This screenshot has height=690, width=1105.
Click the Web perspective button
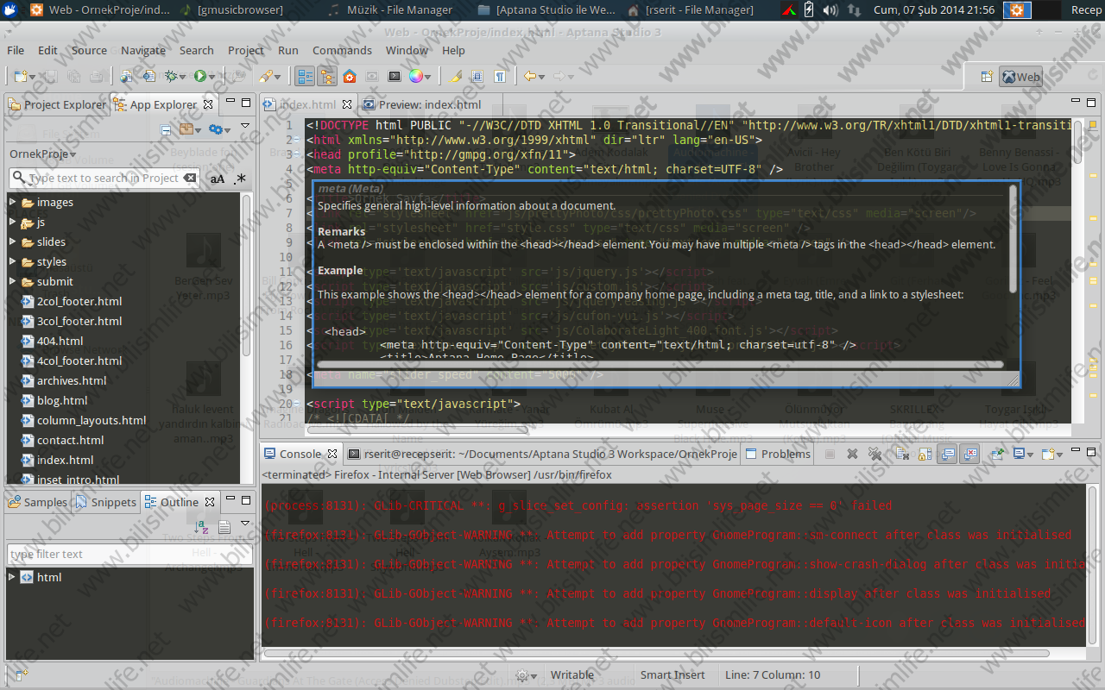click(x=1020, y=77)
